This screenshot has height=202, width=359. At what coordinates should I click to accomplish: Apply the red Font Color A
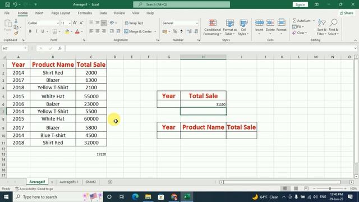point(77,31)
